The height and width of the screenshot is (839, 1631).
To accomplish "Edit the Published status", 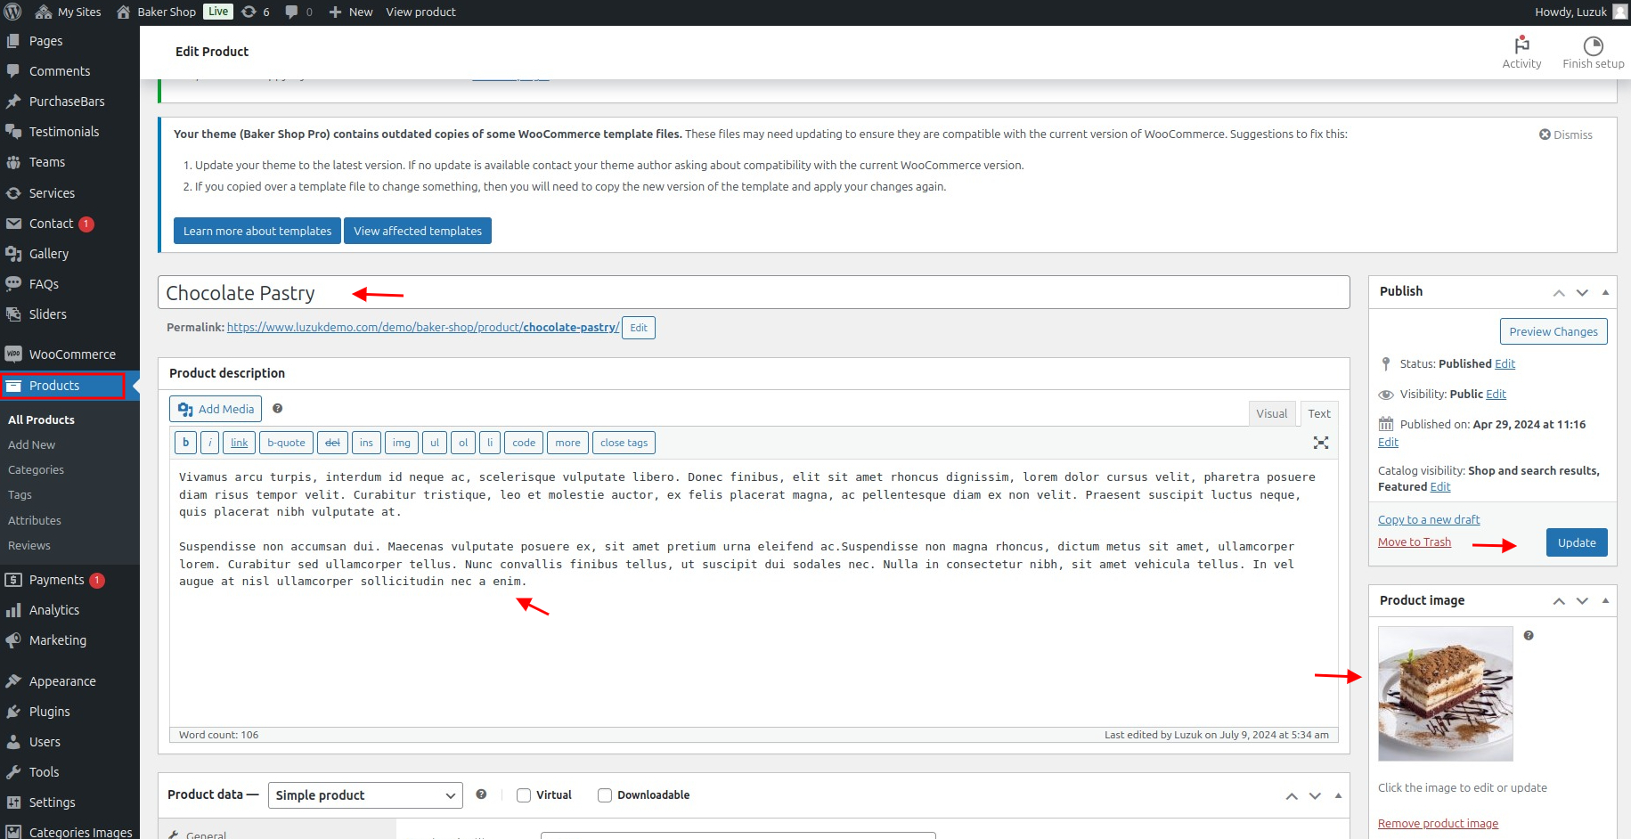I will [x=1505, y=363].
